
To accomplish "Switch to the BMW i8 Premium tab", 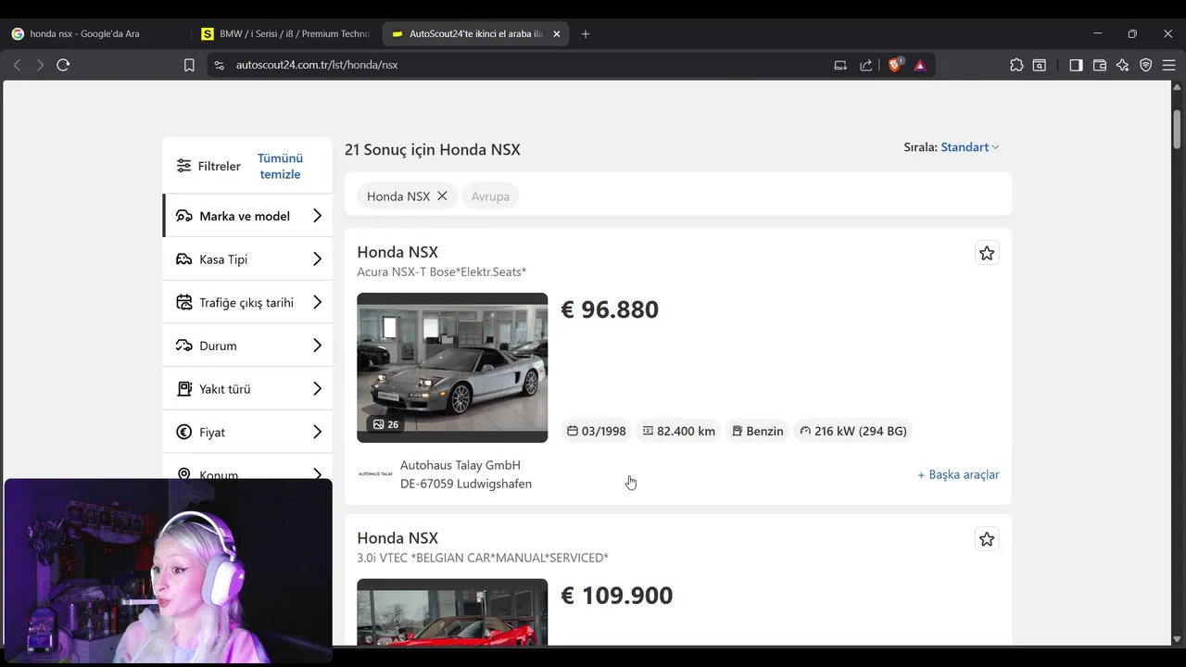I will [x=286, y=33].
